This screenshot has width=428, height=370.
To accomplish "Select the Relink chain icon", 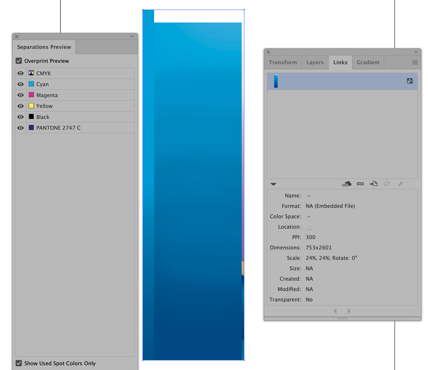I will (x=360, y=184).
